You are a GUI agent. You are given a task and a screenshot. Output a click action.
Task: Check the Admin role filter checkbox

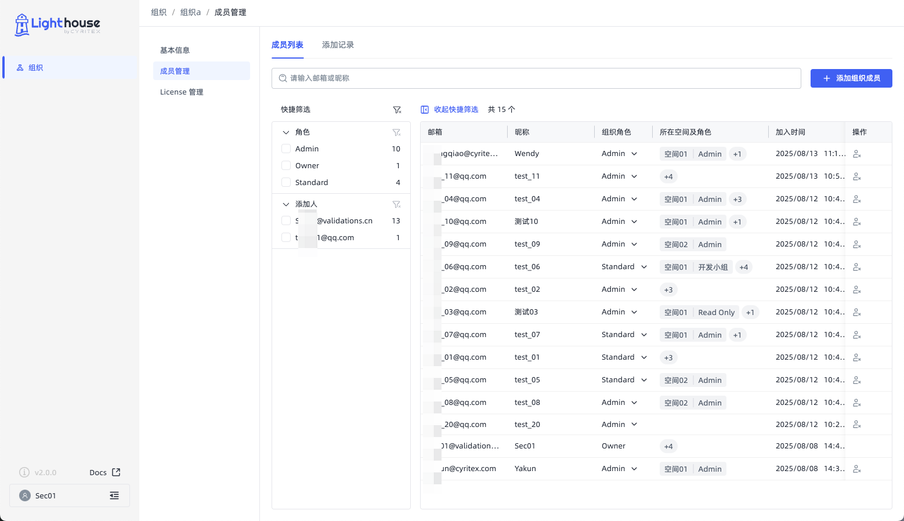[286, 149]
